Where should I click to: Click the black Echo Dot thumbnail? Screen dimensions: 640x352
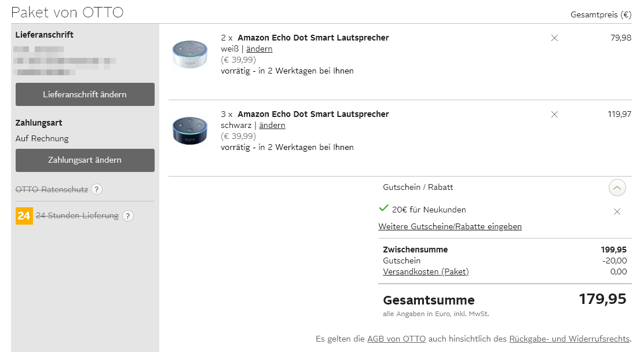click(190, 131)
